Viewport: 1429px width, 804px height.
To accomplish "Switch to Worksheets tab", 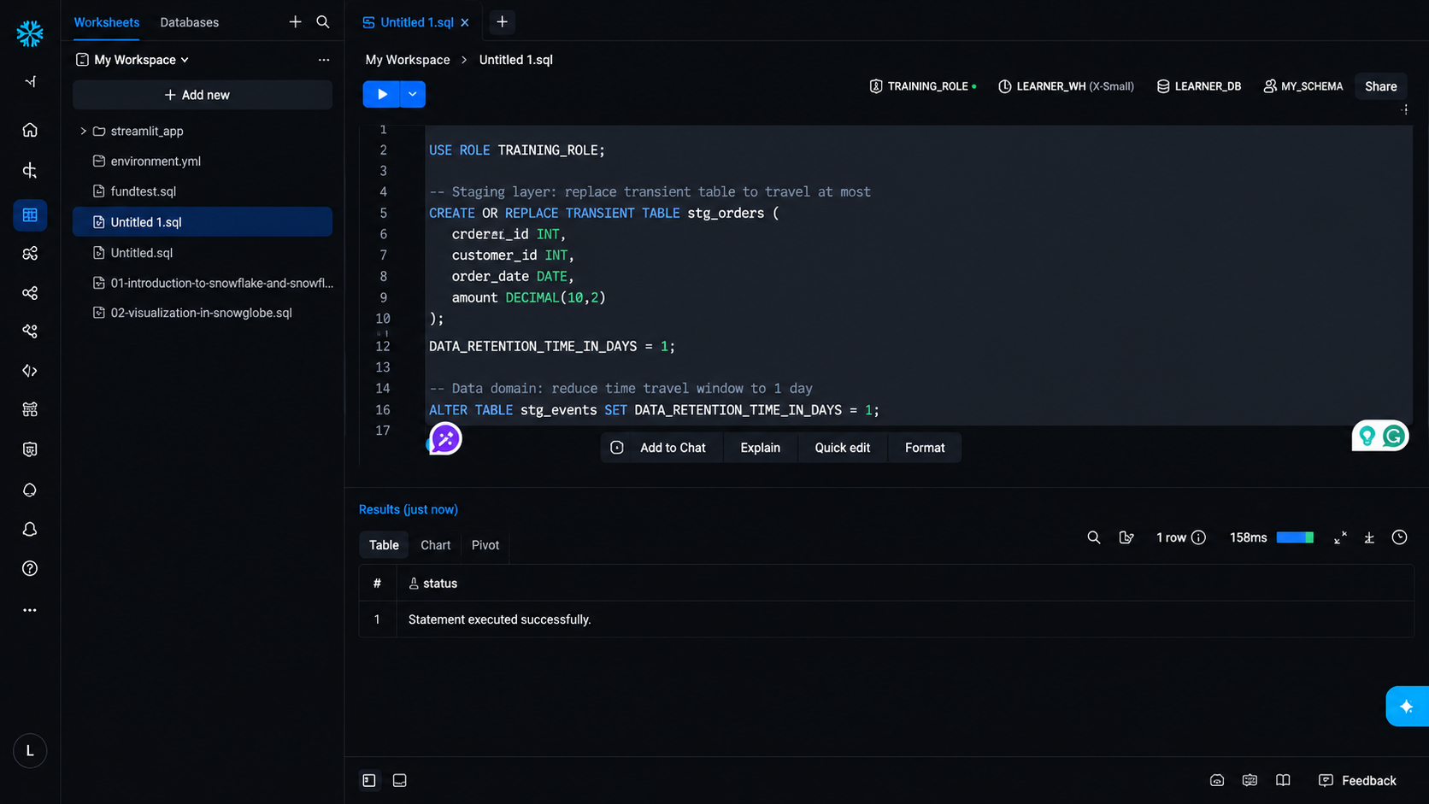I will pyautogui.click(x=107, y=22).
